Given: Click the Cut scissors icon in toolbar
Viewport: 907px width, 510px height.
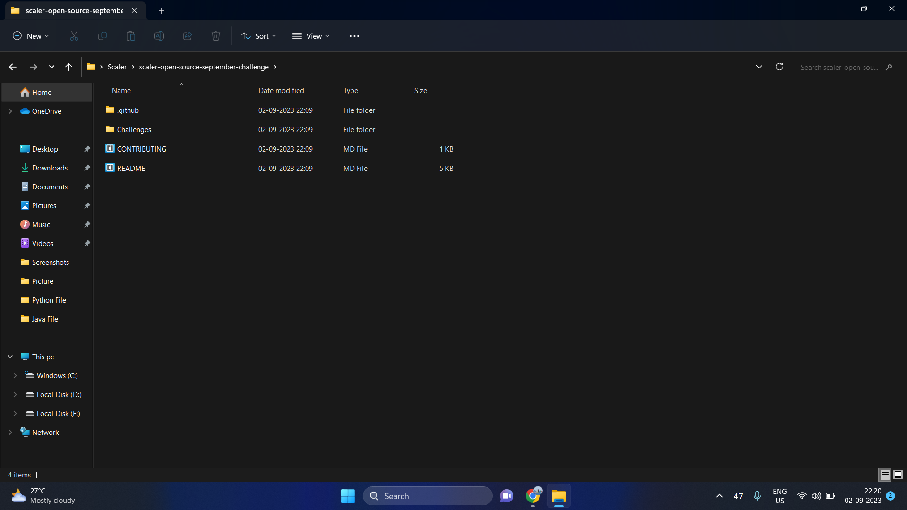Looking at the screenshot, I should 74,36.
